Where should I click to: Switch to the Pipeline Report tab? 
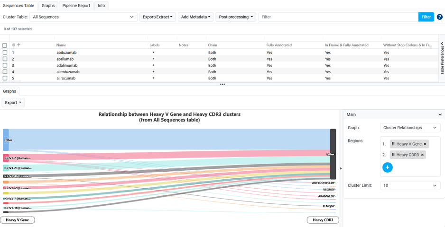(76, 5)
